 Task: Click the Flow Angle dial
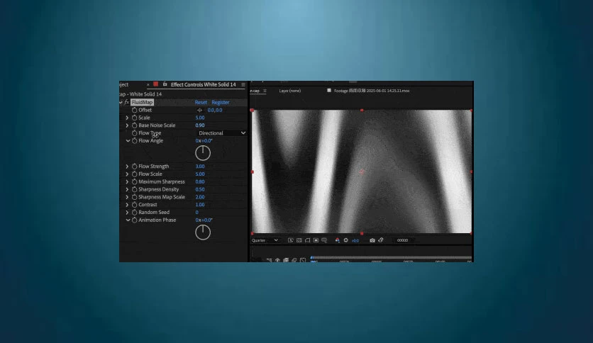203,153
